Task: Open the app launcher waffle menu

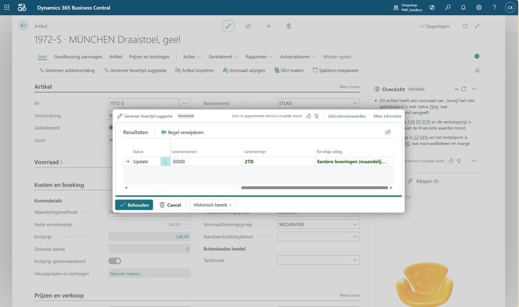Action: click(x=6, y=8)
